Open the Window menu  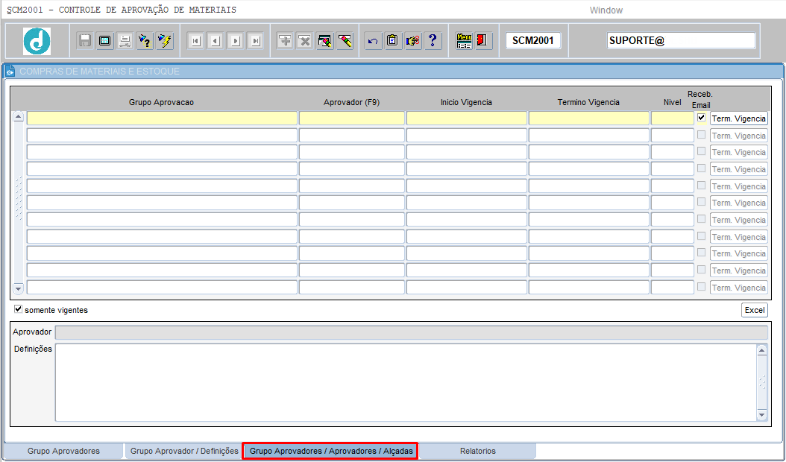(x=606, y=10)
